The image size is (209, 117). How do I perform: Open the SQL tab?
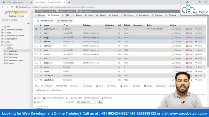click(66, 15)
